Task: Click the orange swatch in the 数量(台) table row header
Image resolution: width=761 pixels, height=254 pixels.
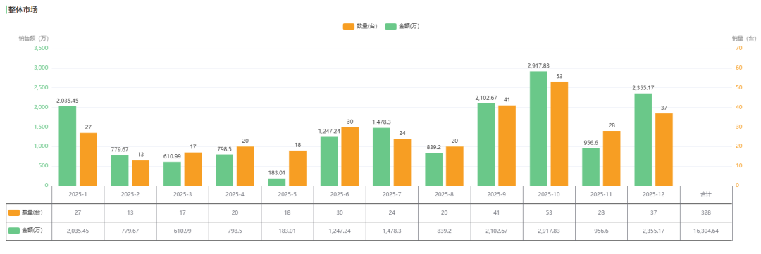Action: (x=13, y=212)
